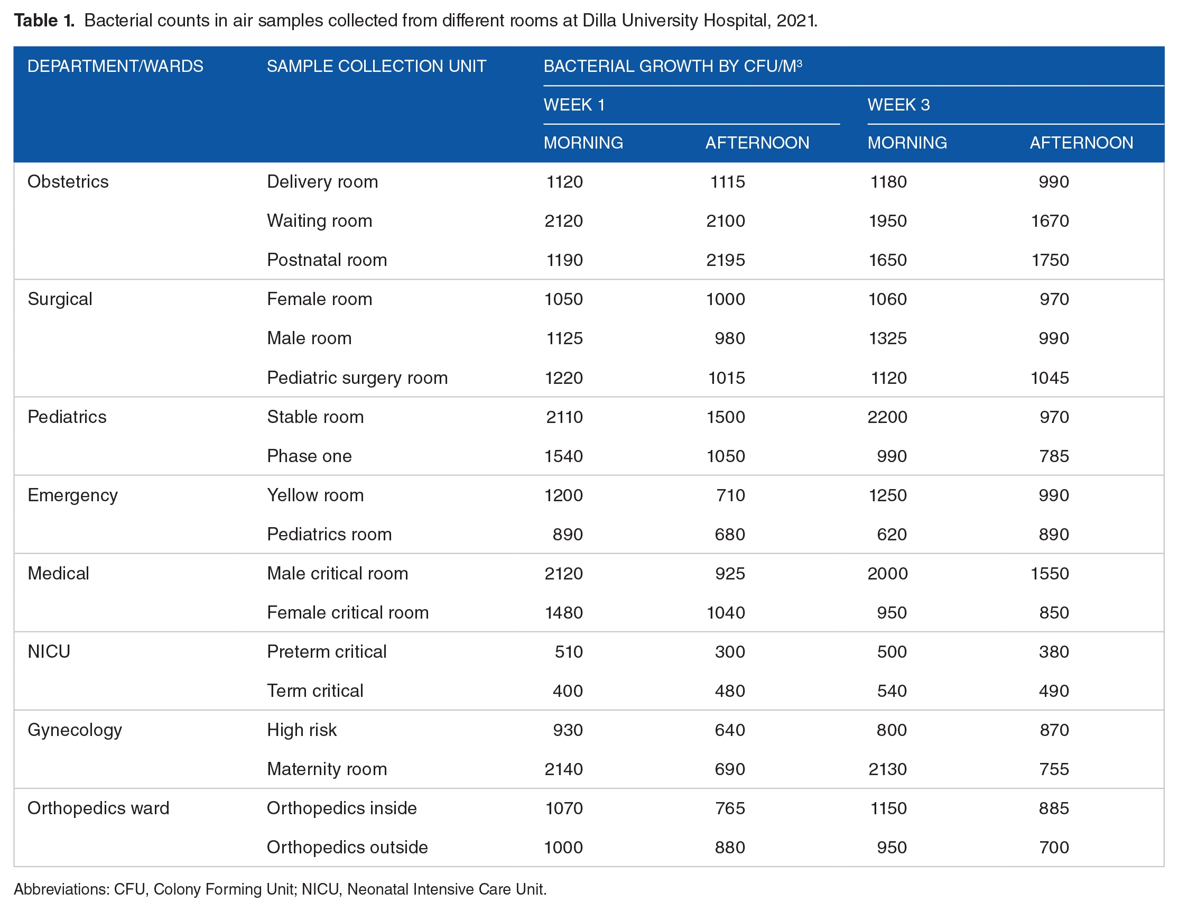Select value 1115 in Delivery room row
The width and height of the screenshot is (1178, 911).
[x=727, y=182]
